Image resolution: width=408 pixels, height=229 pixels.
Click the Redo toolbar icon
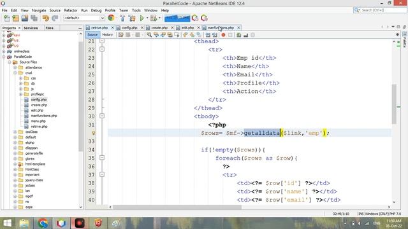point(55,18)
